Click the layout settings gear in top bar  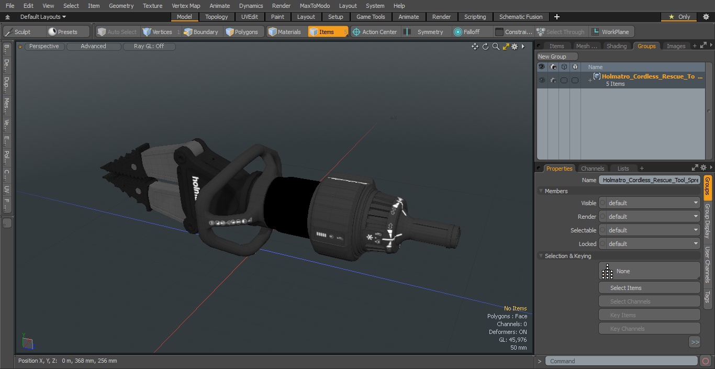coord(706,17)
